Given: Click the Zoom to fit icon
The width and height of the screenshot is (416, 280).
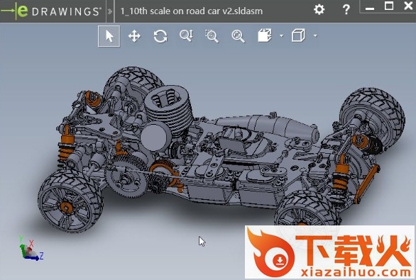Looking at the screenshot, I should [x=238, y=36].
